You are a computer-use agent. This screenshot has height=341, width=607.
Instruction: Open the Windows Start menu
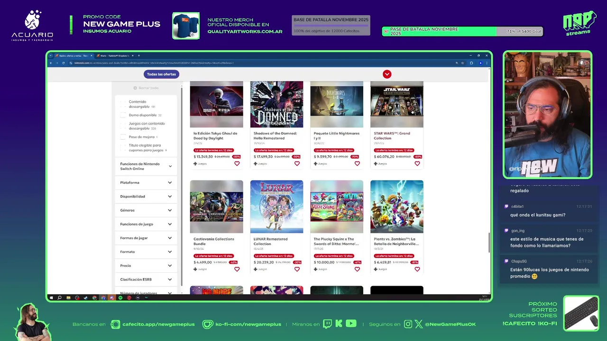pyautogui.click(x=51, y=298)
